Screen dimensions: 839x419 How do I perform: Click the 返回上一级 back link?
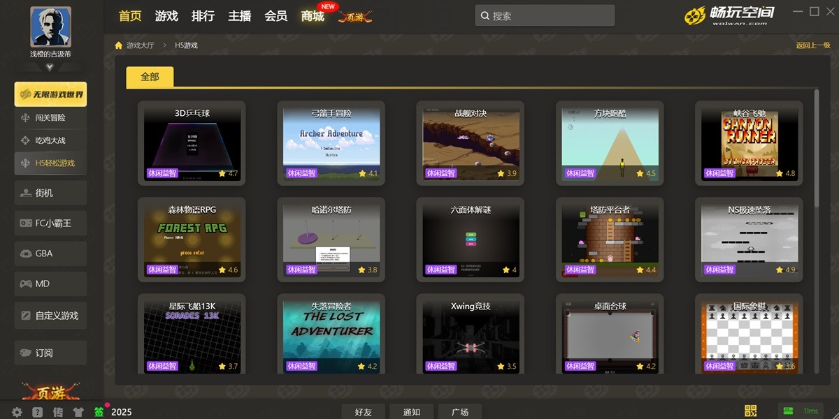812,45
